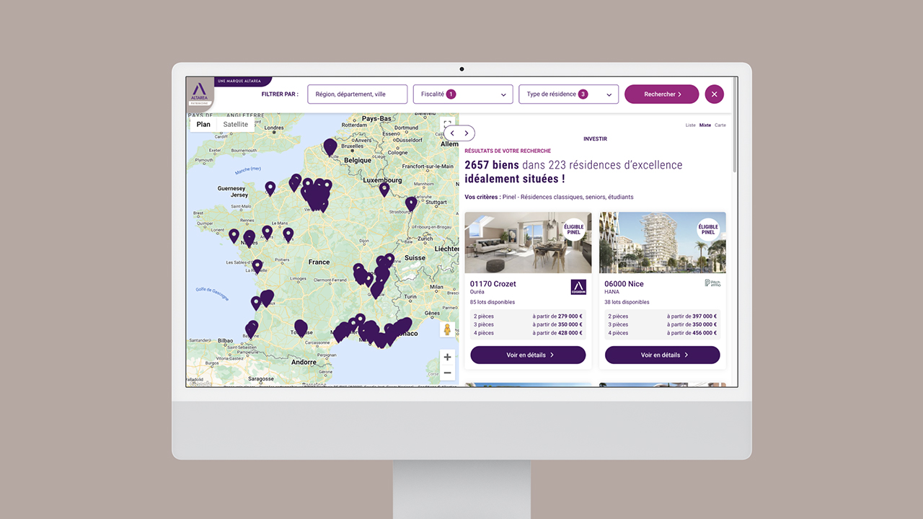Screen dimensions: 923x519
Task: Select the Mixte results view
Action: click(705, 125)
